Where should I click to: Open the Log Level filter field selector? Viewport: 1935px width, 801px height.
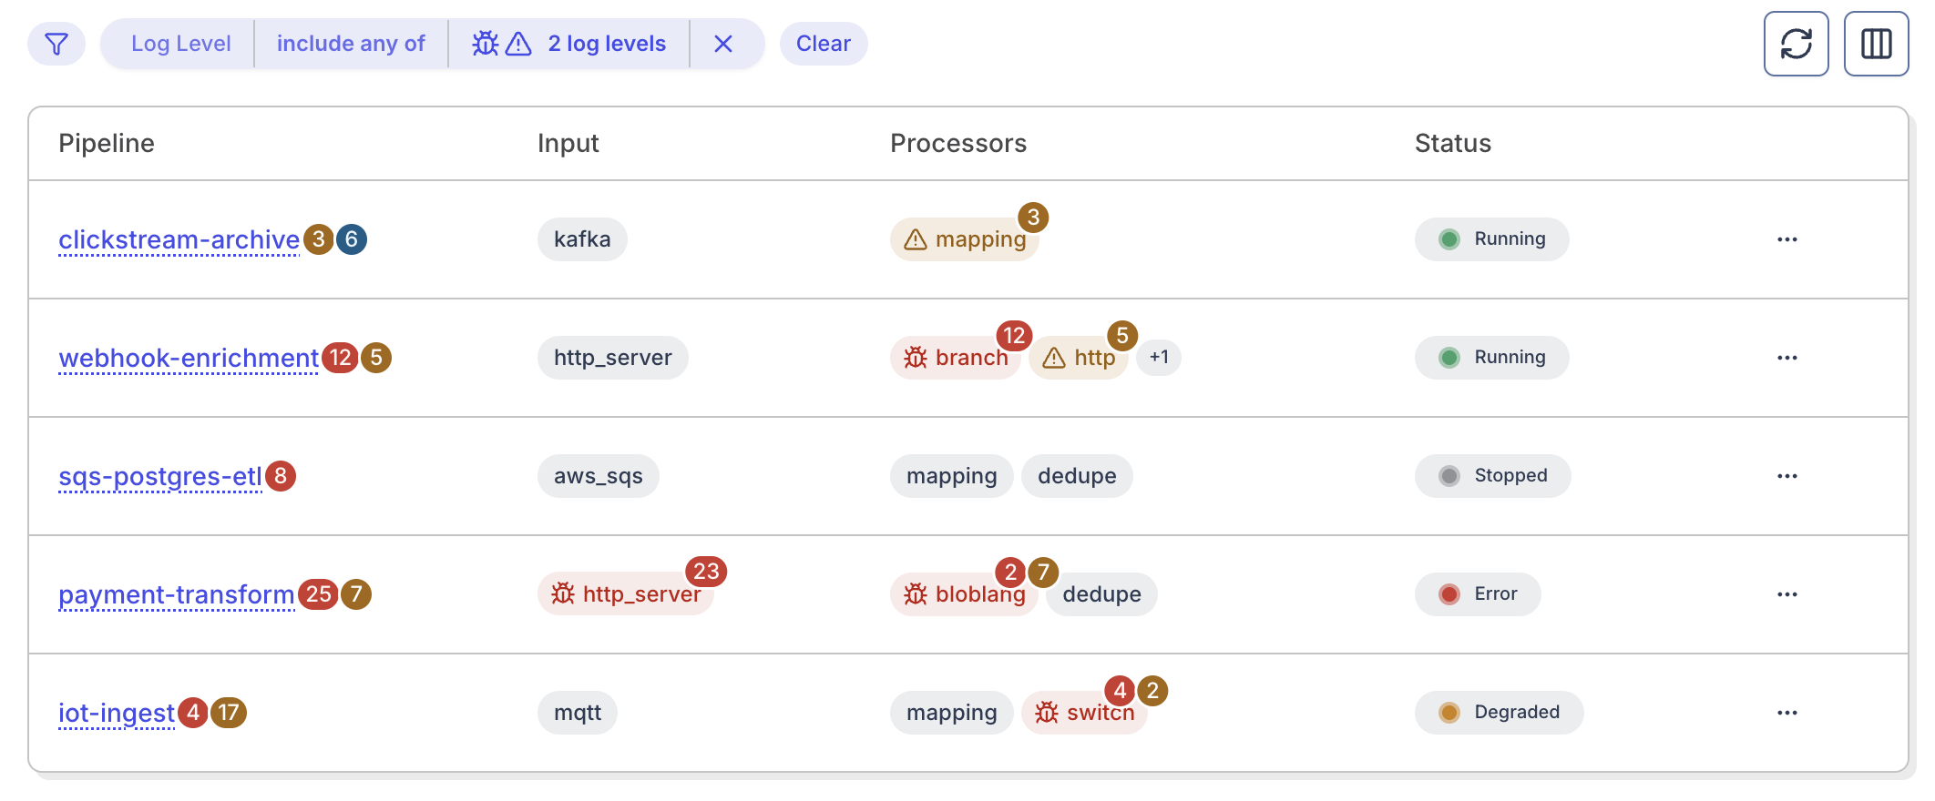click(180, 44)
